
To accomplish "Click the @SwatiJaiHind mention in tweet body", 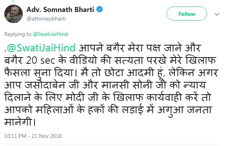I will (x=41, y=48).
